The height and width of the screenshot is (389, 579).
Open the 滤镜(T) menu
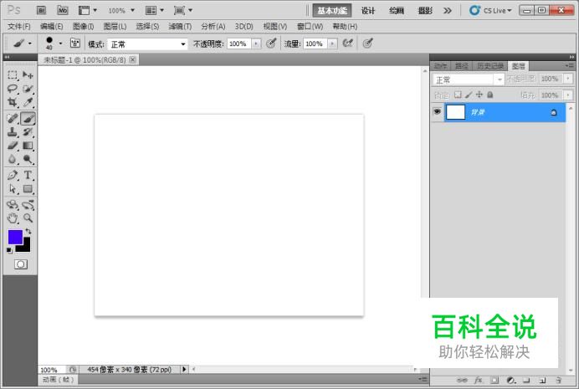179,26
